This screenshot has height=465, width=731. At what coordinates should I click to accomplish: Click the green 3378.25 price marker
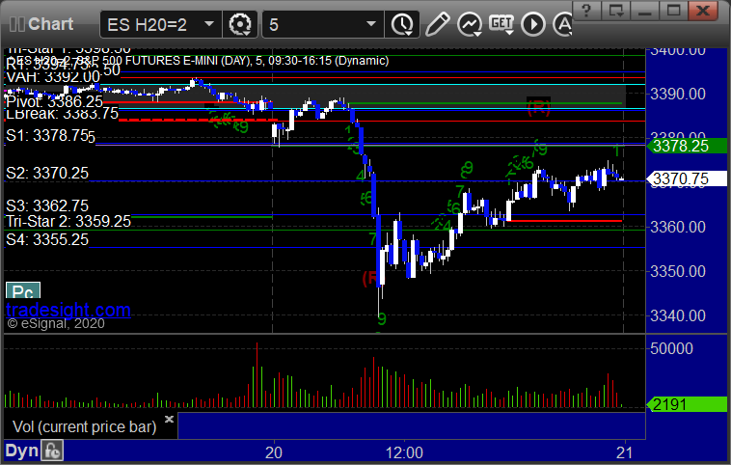(687, 146)
